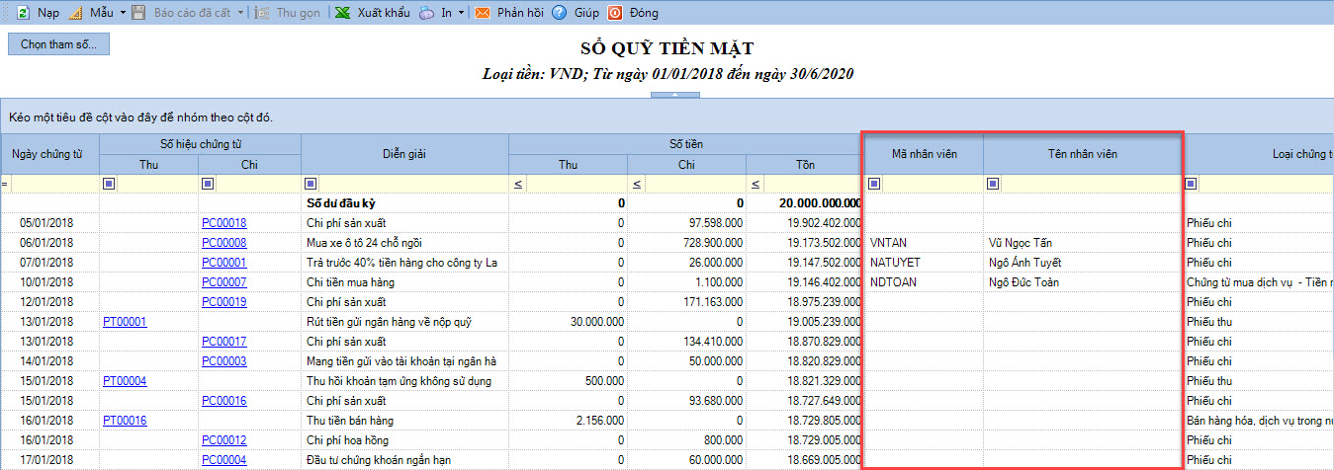Open receipt link PT00016
The height and width of the screenshot is (470, 1334).
(125, 421)
